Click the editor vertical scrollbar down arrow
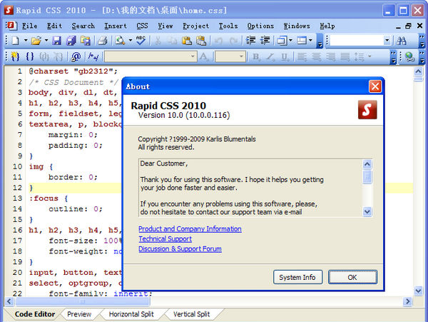428x322 pixels. click(x=418, y=291)
